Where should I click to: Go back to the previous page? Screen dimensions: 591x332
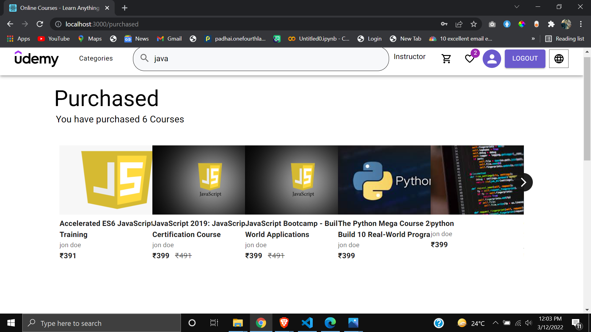pyautogui.click(x=10, y=24)
